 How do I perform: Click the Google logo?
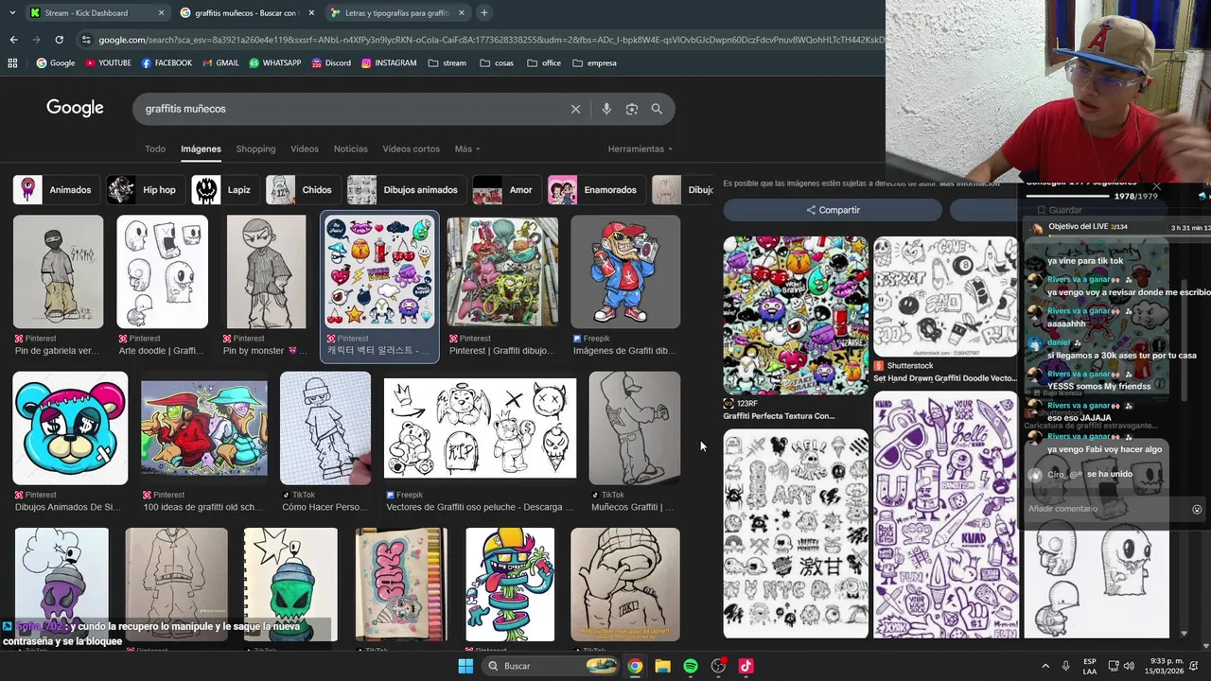75,108
